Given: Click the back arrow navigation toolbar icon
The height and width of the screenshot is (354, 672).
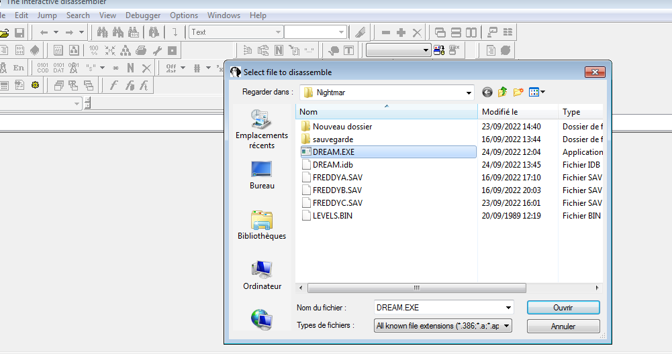Looking at the screenshot, I should (x=44, y=32).
